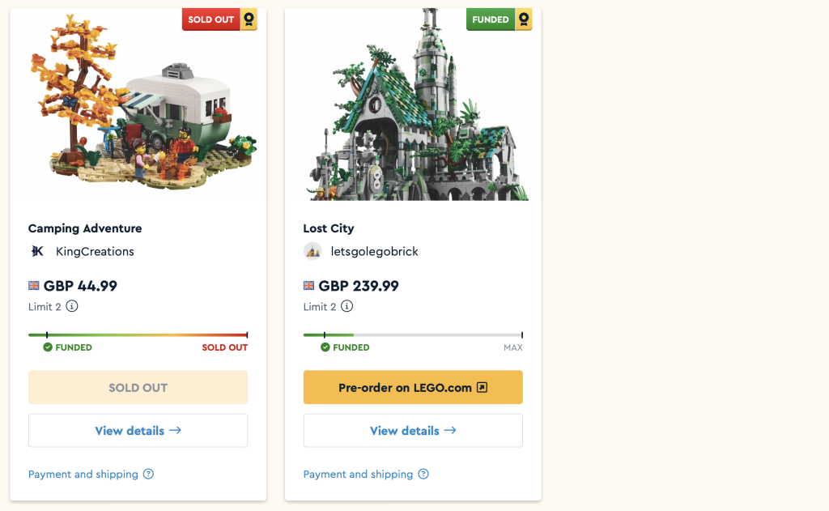Click the disabled SOLD OUT button

[x=138, y=388]
